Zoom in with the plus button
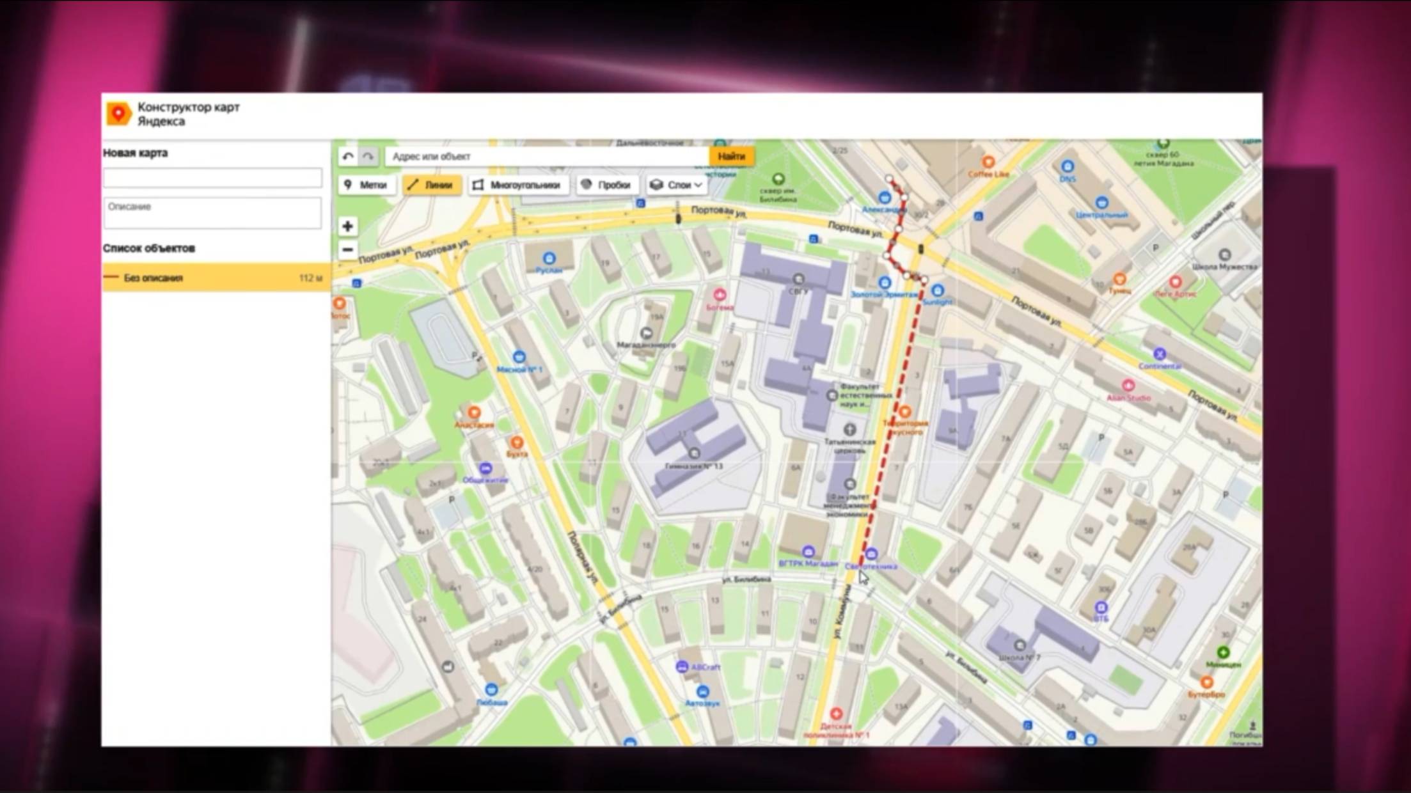 tap(347, 226)
